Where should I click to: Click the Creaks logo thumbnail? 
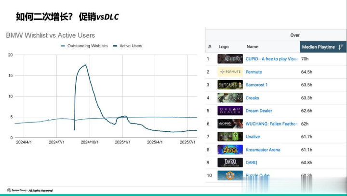pos(230,98)
